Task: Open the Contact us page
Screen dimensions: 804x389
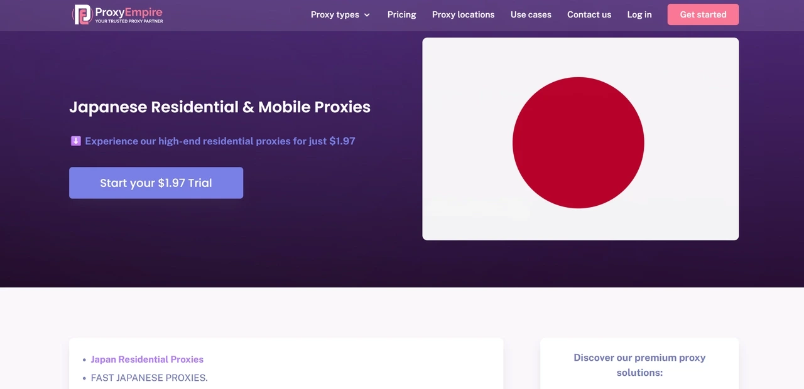Action: [589, 14]
